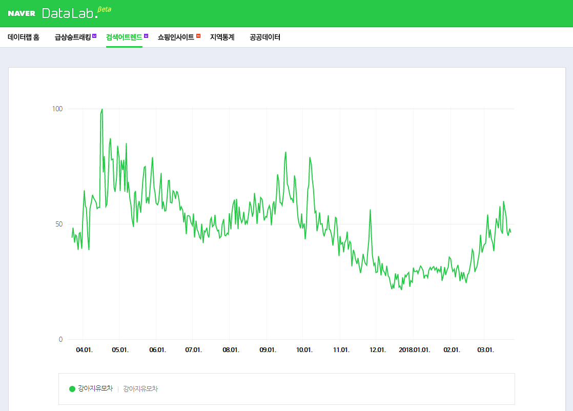Click the 100 y-axis label
This screenshot has height=411, width=573.
tap(57, 109)
